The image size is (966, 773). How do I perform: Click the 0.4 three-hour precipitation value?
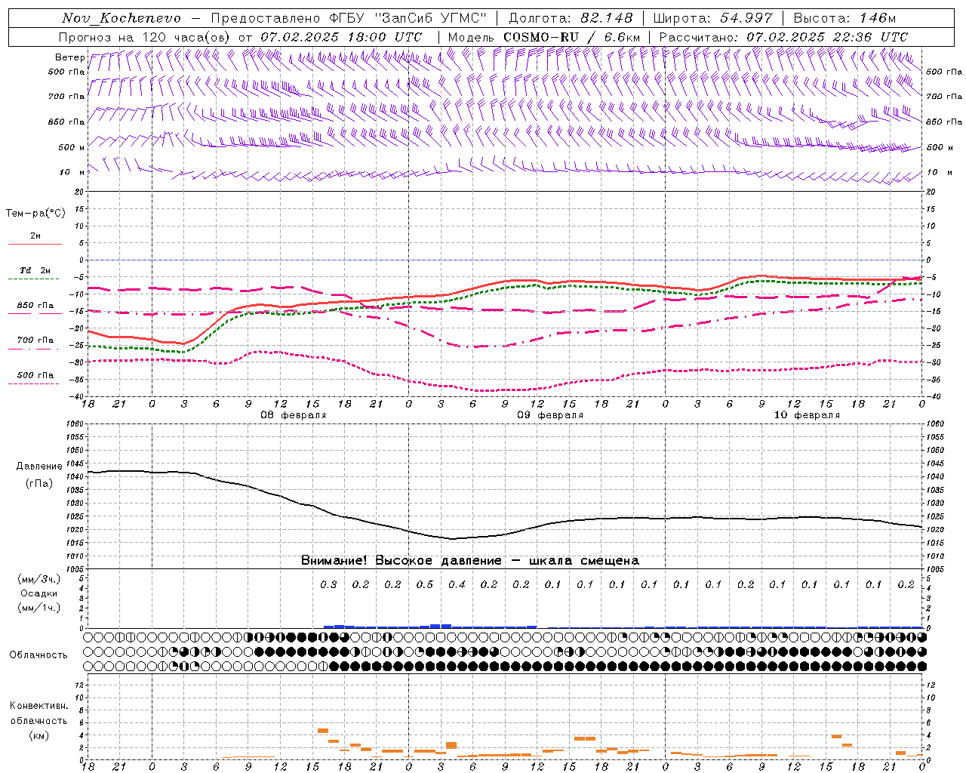tap(457, 584)
